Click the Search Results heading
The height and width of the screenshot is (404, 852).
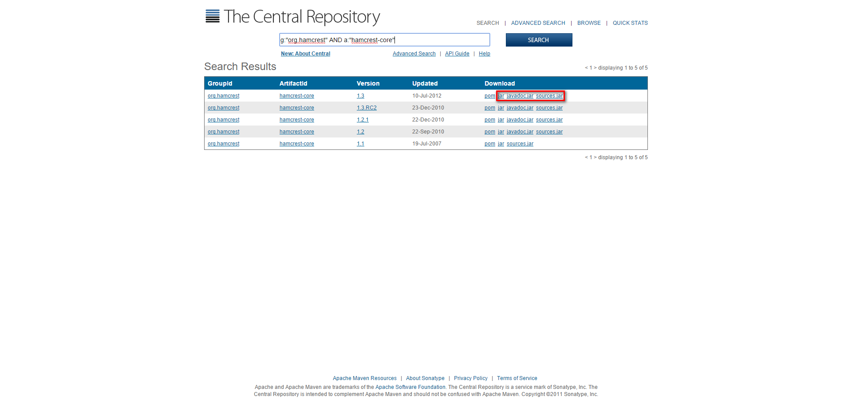pyautogui.click(x=240, y=67)
